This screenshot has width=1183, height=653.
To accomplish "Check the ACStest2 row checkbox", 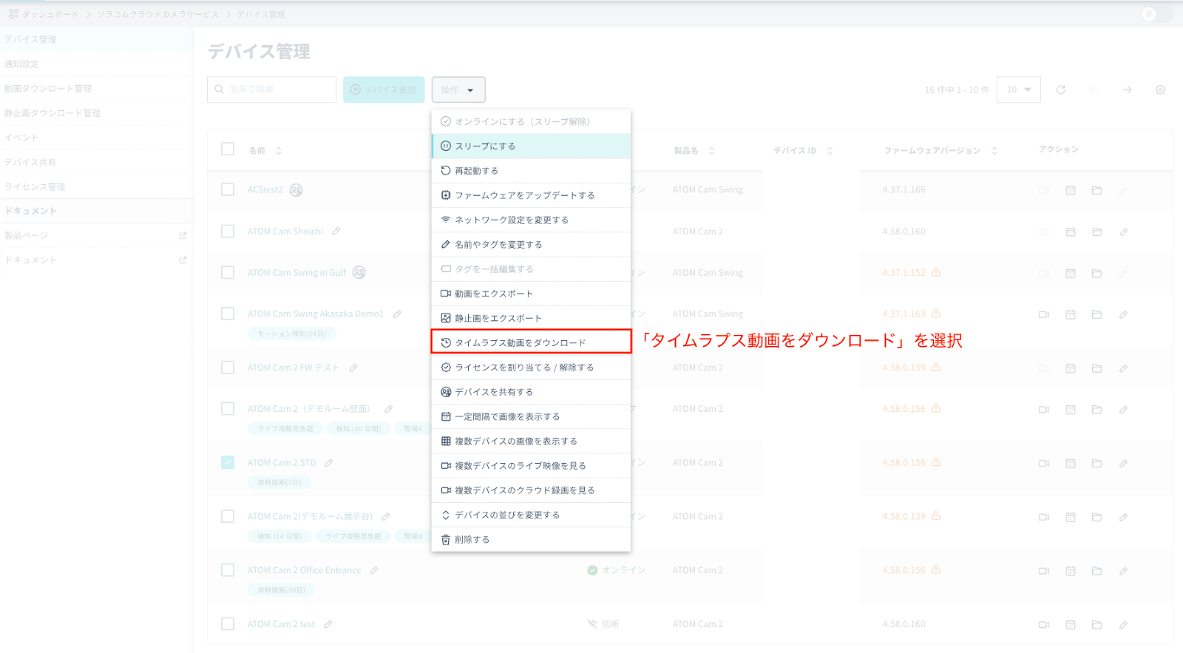I will tap(228, 189).
